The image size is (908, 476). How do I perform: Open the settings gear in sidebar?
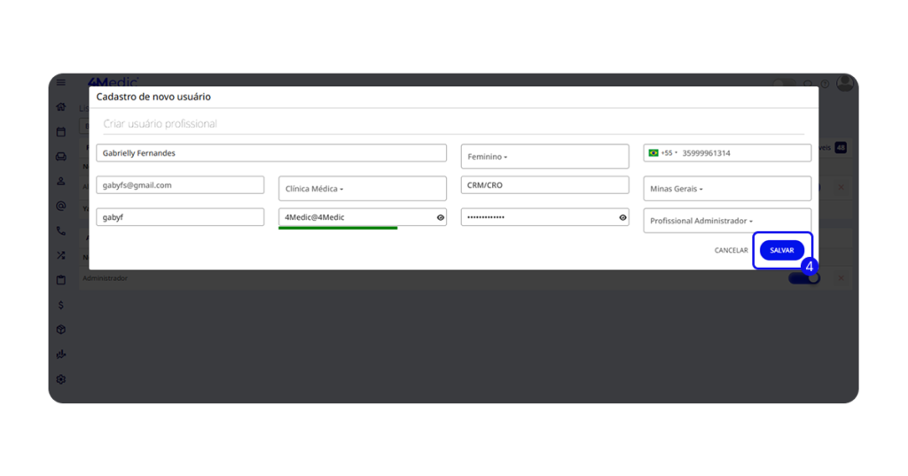click(x=60, y=379)
